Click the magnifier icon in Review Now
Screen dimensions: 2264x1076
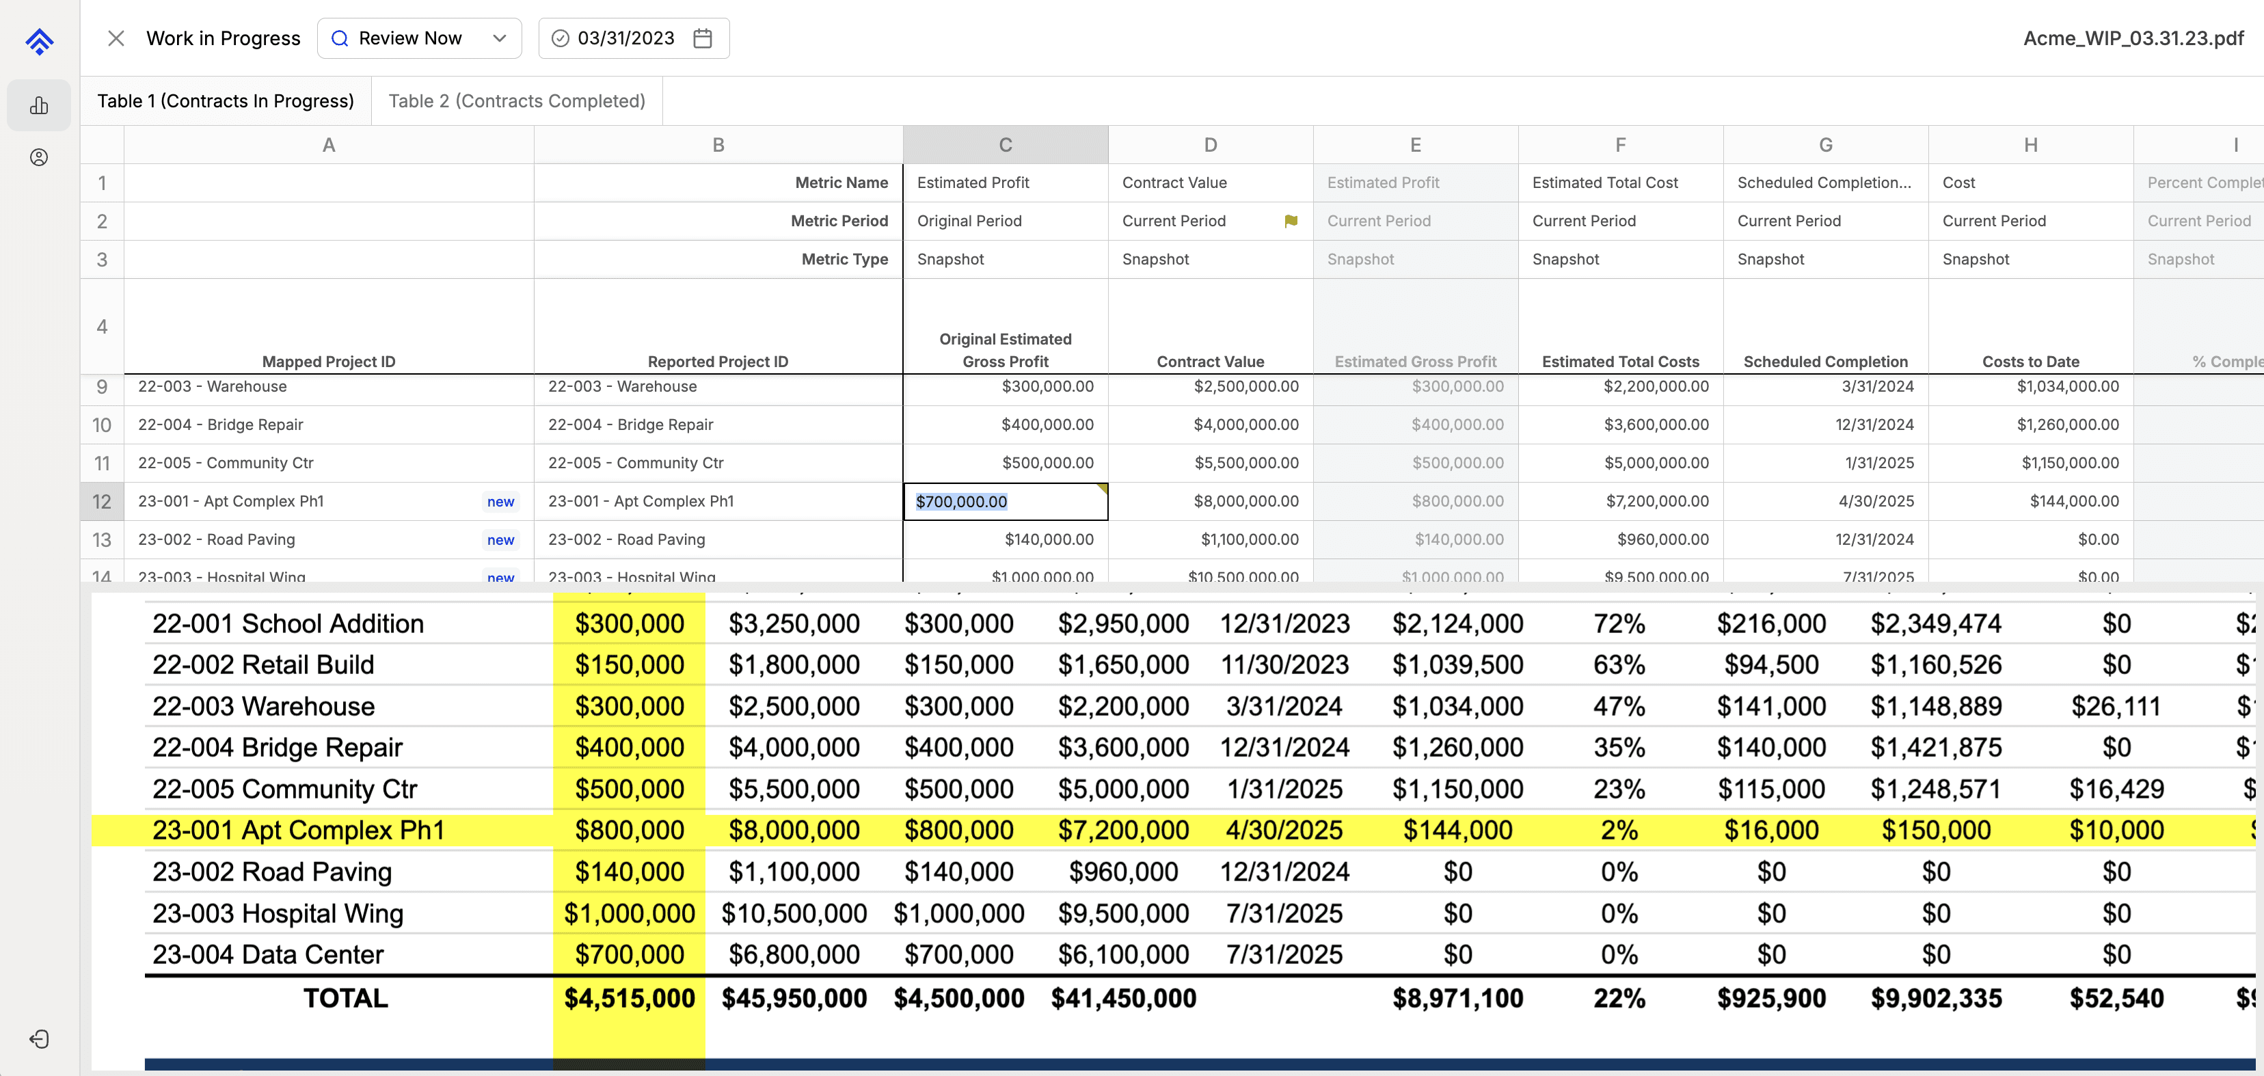click(339, 39)
